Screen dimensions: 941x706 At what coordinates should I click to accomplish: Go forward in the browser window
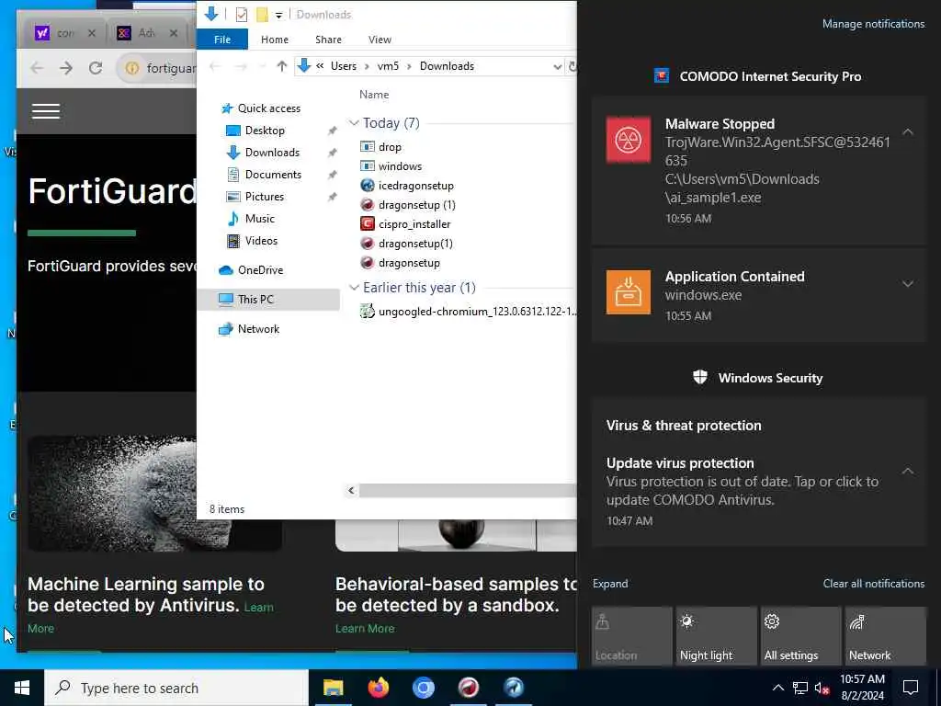(x=66, y=68)
